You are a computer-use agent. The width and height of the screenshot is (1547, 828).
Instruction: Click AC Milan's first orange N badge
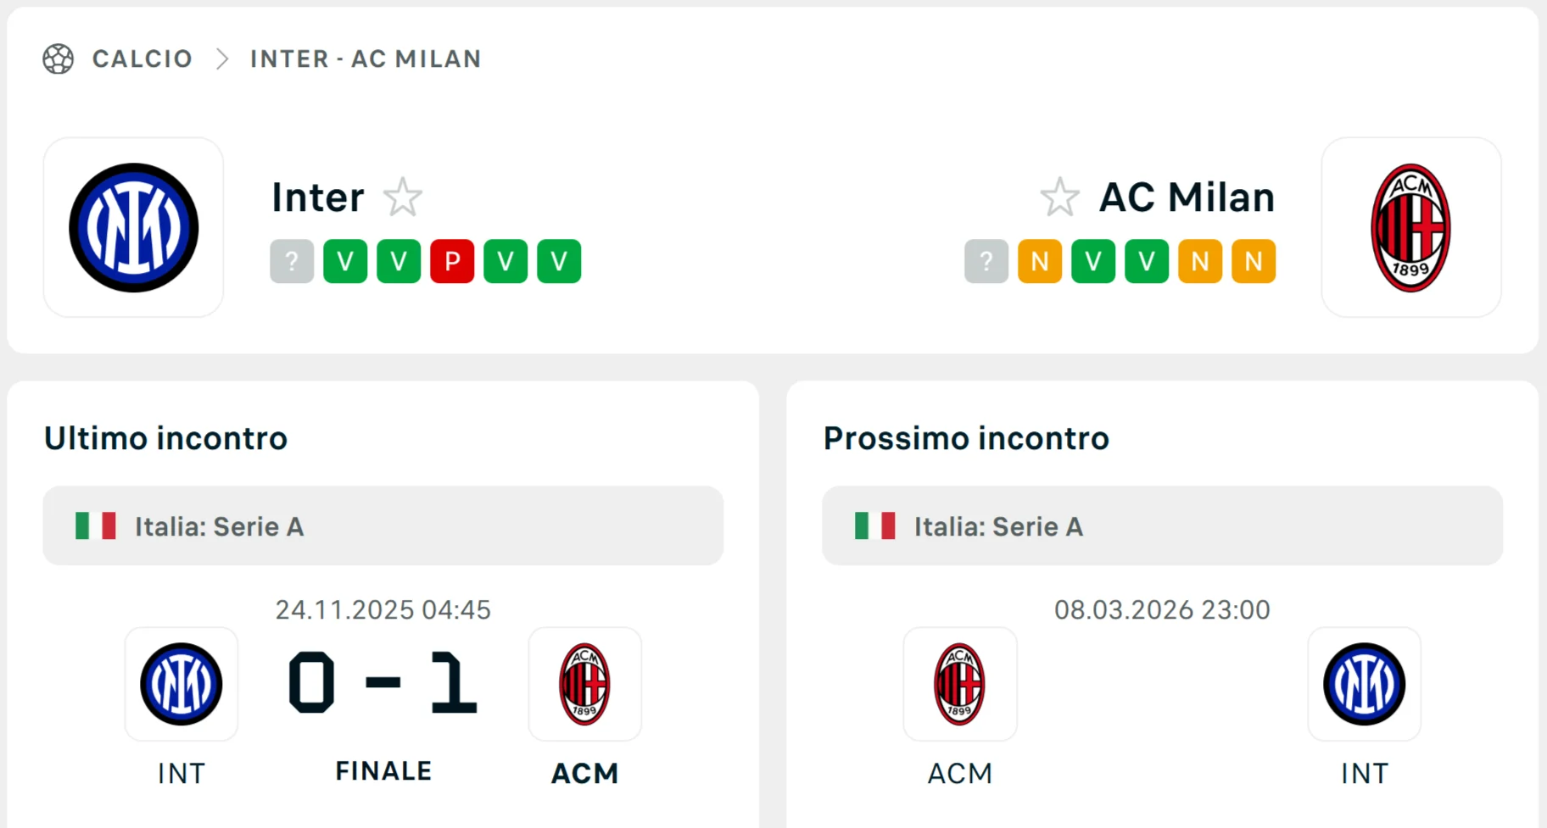(x=1040, y=261)
